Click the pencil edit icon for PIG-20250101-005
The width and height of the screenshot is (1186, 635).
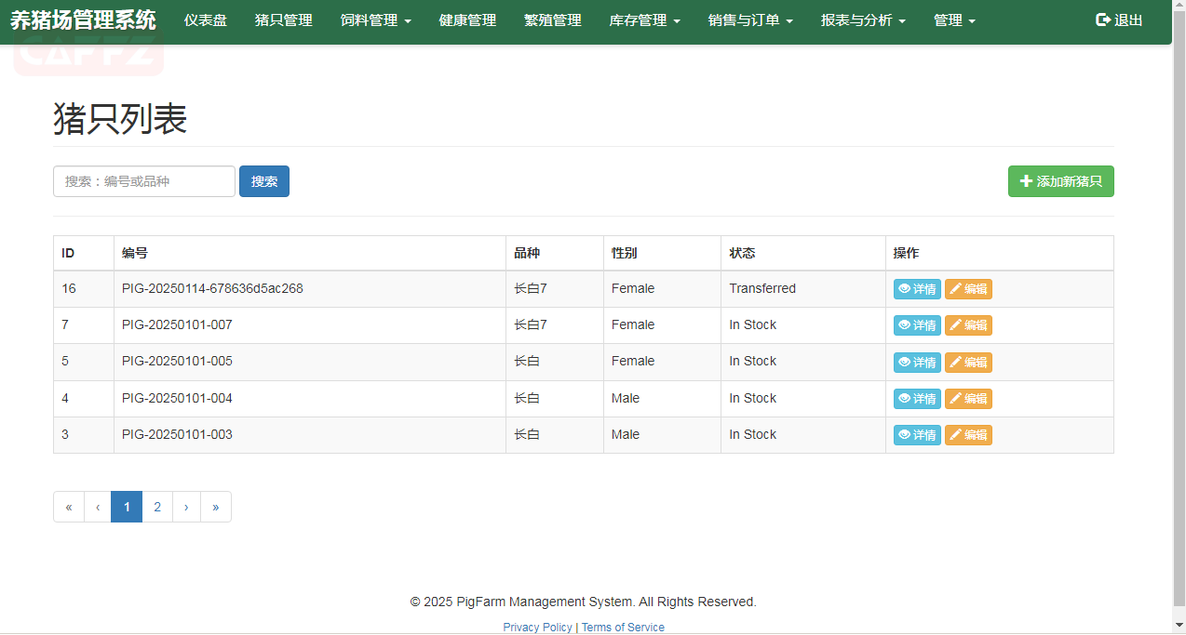956,362
